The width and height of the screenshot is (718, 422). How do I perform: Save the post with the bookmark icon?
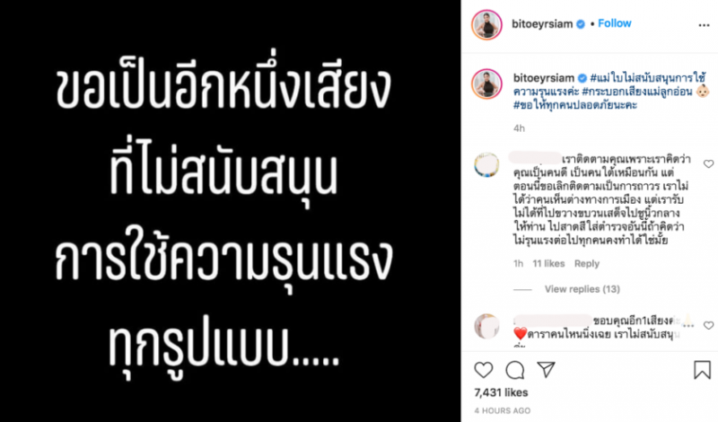pos(702,370)
